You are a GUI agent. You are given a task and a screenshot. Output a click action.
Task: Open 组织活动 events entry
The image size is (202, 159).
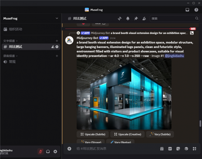tap(31, 29)
